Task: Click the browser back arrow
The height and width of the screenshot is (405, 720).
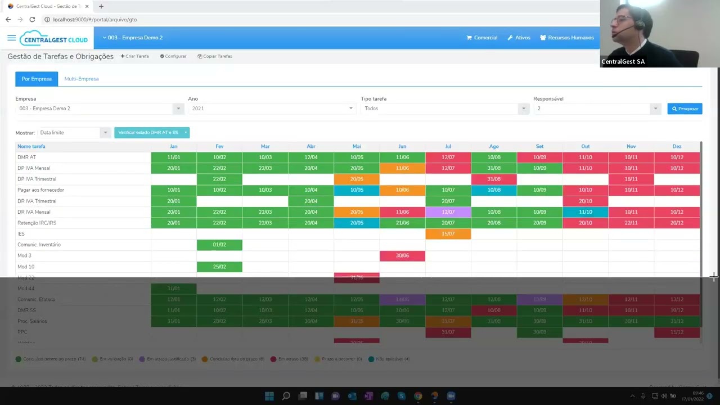Action: pos(8,19)
